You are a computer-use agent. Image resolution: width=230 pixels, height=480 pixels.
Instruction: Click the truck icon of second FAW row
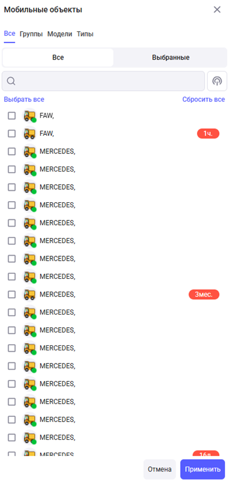coord(30,133)
